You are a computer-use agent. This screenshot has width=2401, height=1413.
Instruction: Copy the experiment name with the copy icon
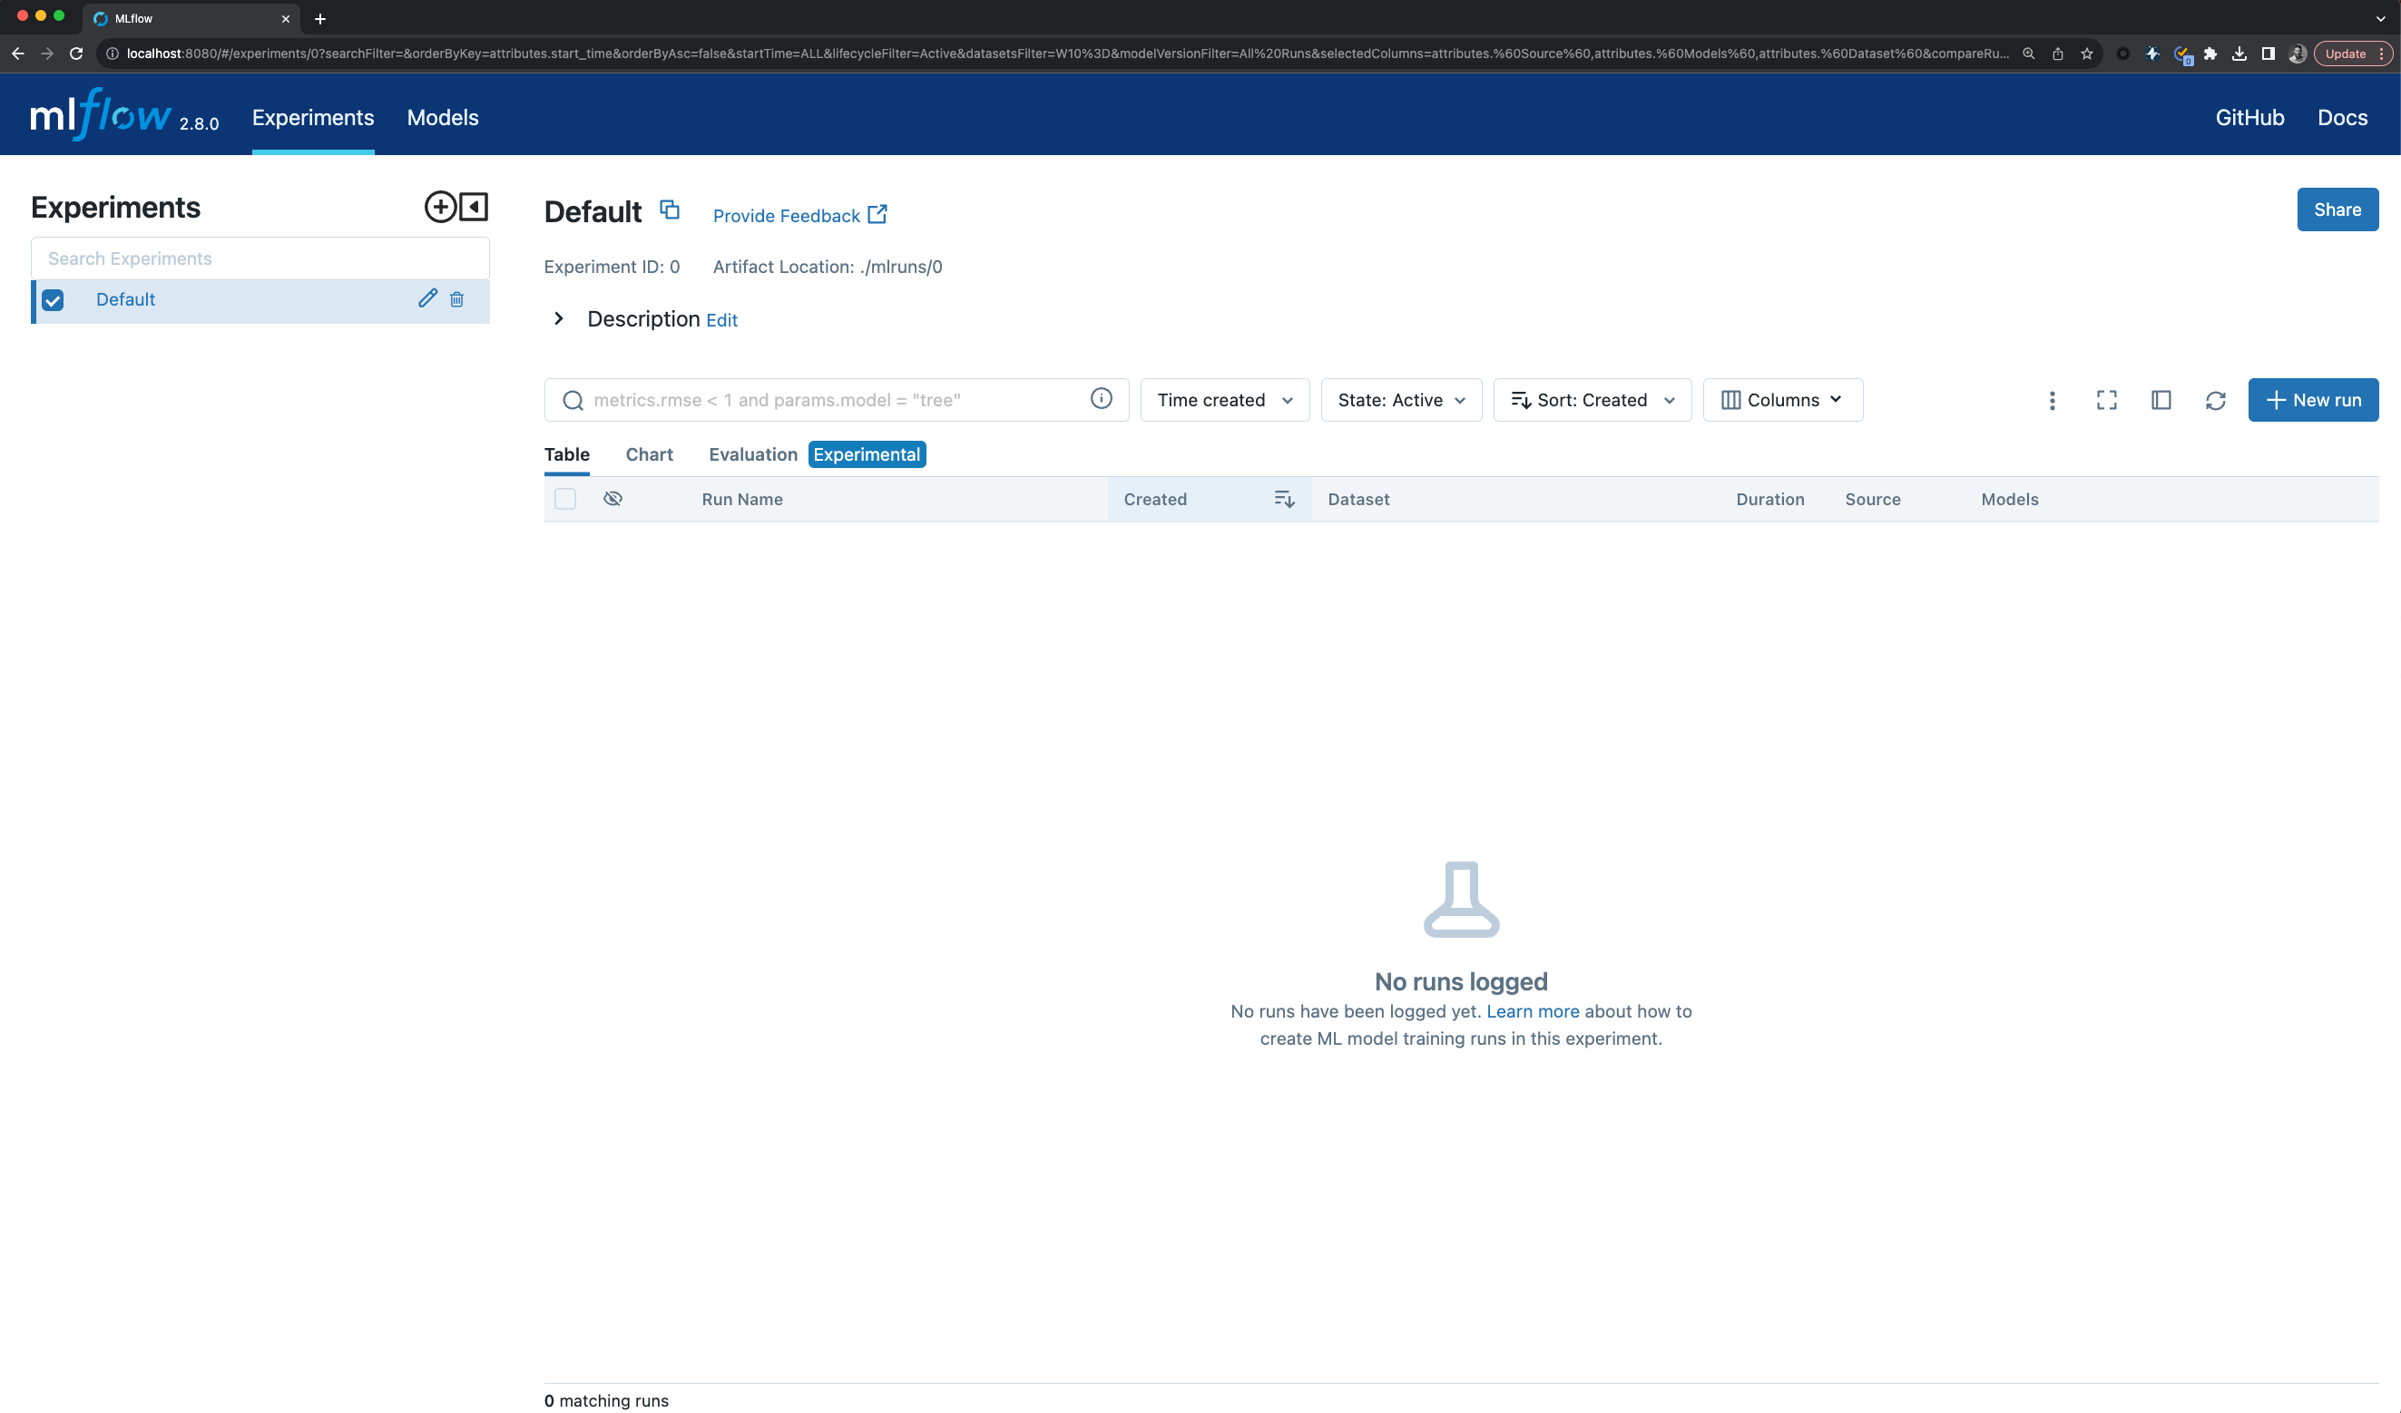pos(670,210)
